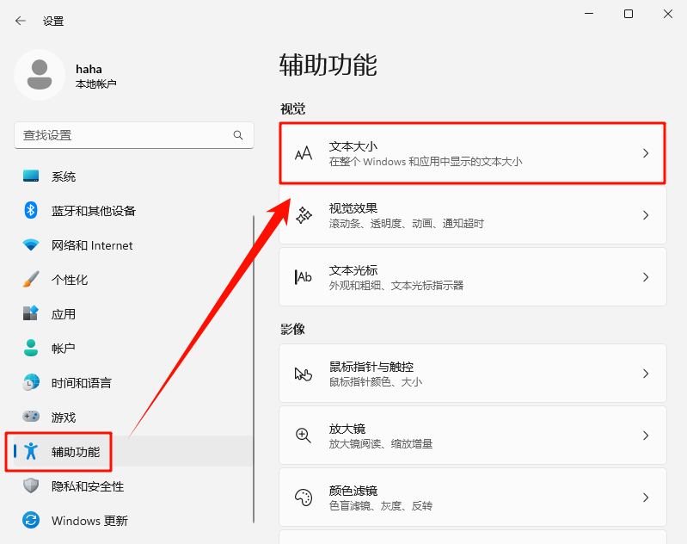This screenshot has width=687, height=544.
Task: Click the 颜色滤镜 palette icon
Action: pyautogui.click(x=304, y=498)
